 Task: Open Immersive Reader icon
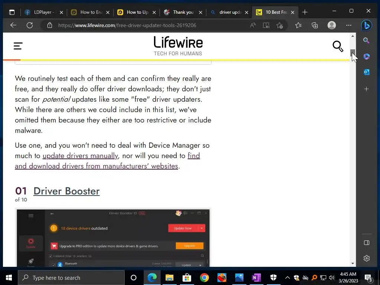(x=266, y=25)
